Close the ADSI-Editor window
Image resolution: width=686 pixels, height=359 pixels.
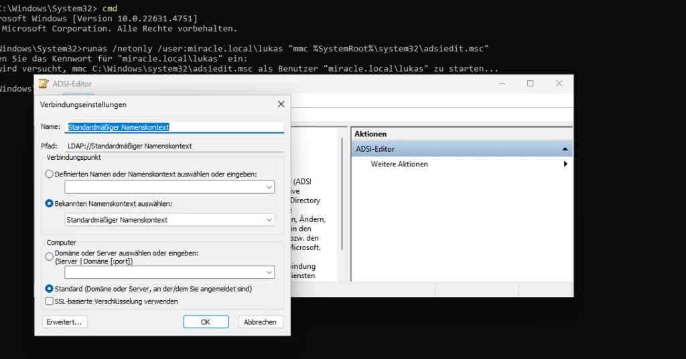point(559,84)
